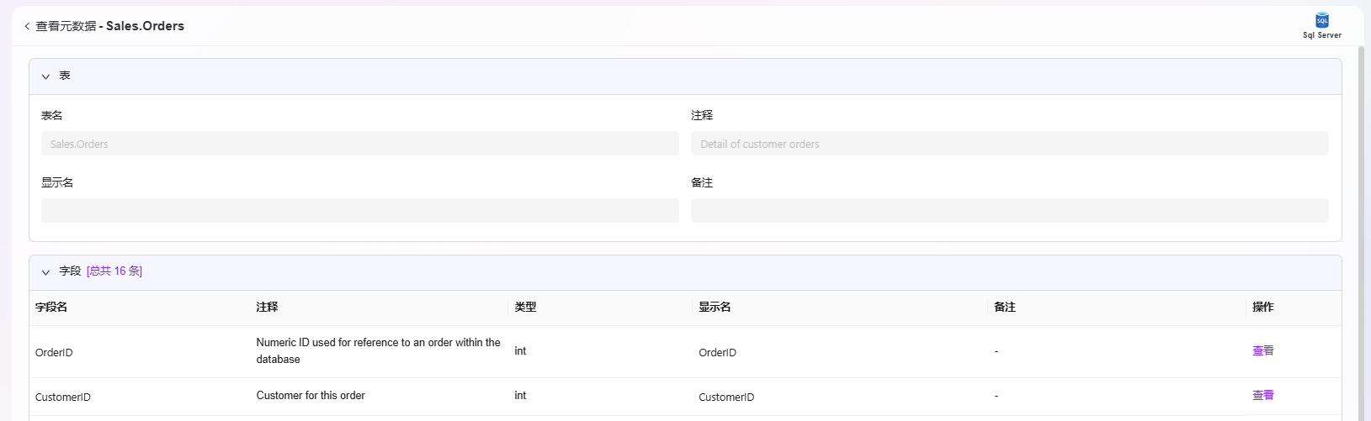Click the 表名 field showing Sales.Orders
Screen dimensions: 1371x421
pos(360,144)
